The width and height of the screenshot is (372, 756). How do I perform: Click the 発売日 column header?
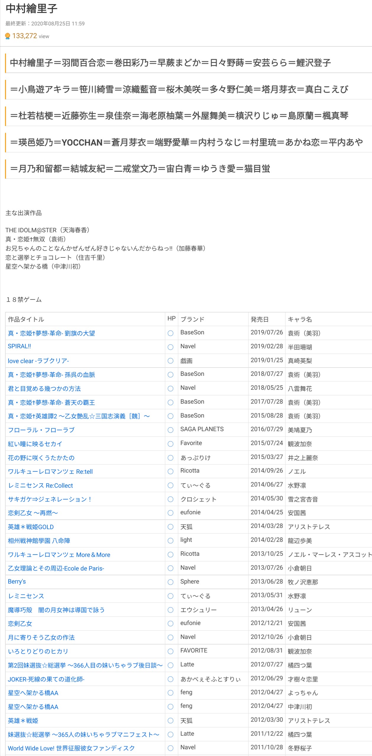pos(259,319)
